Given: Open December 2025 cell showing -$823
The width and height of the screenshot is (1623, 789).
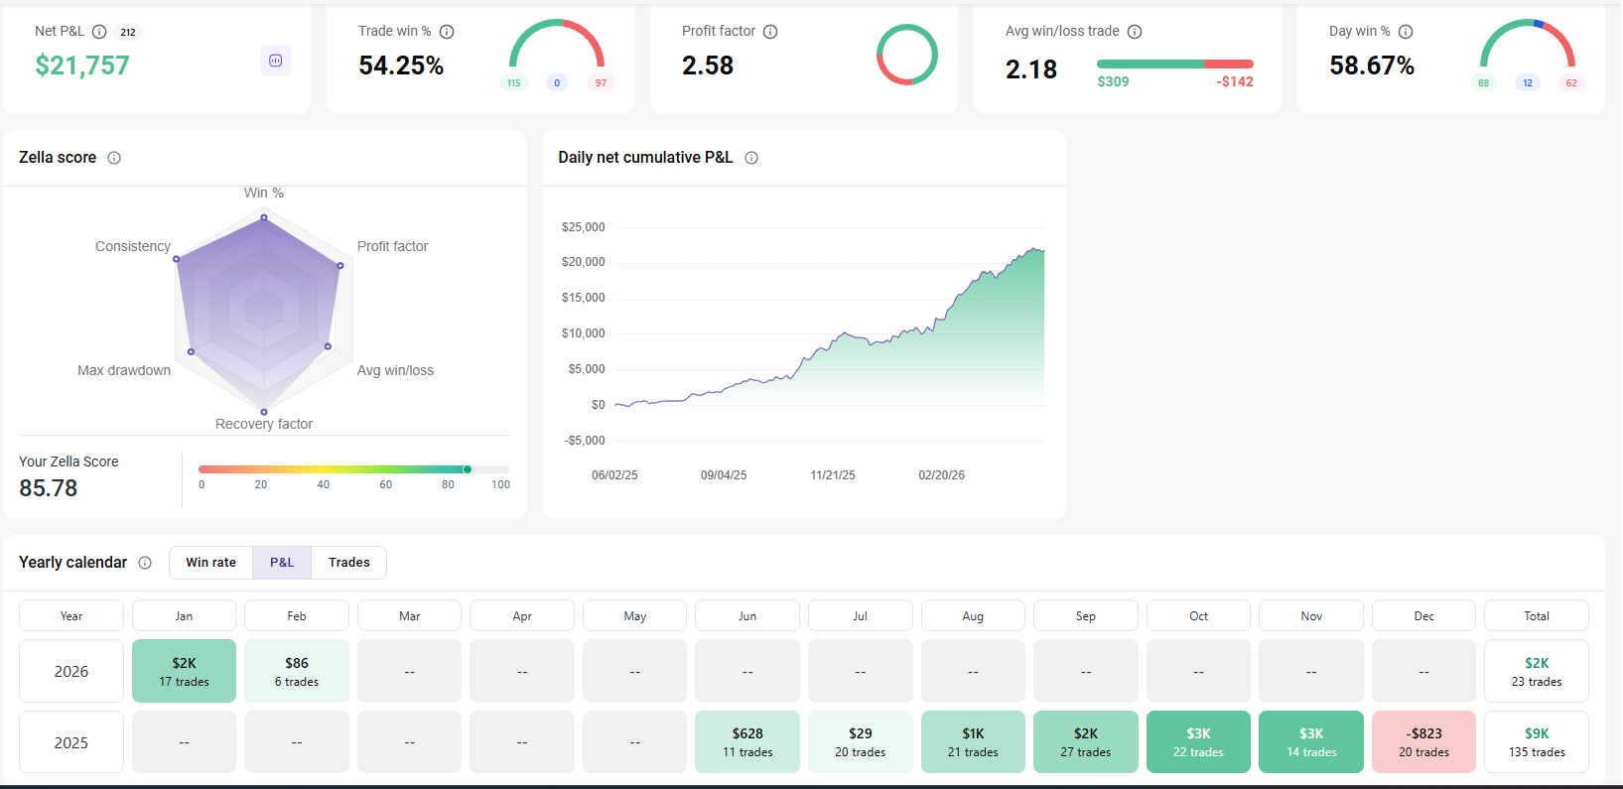Looking at the screenshot, I should pos(1424,742).
